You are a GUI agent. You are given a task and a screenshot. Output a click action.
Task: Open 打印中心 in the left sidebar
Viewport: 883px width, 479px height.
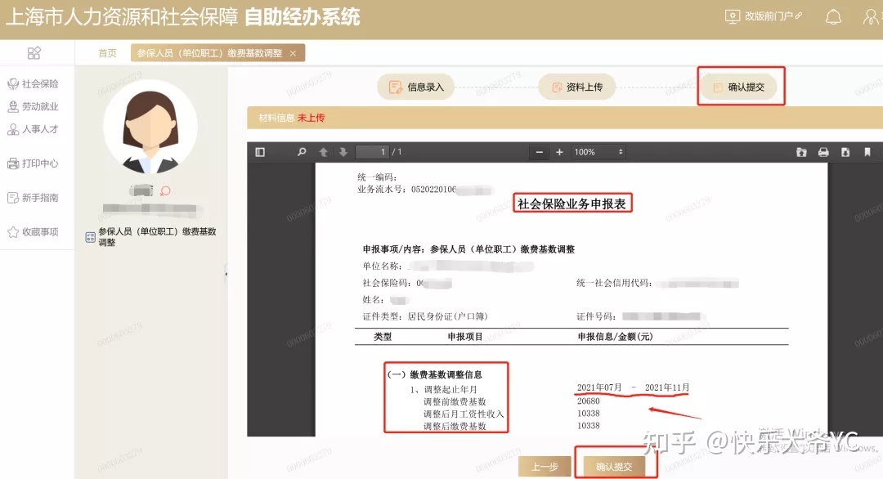(x=34, y=163)
